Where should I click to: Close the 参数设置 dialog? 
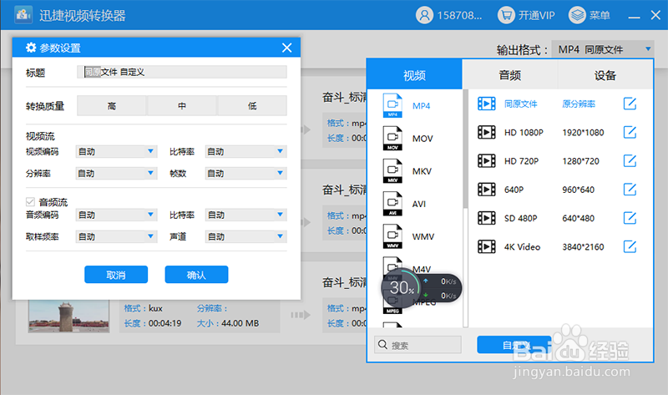pyautogui.click(x=286, y=48)
